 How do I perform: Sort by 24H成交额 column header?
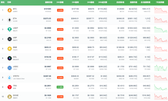tap(103, 2)
